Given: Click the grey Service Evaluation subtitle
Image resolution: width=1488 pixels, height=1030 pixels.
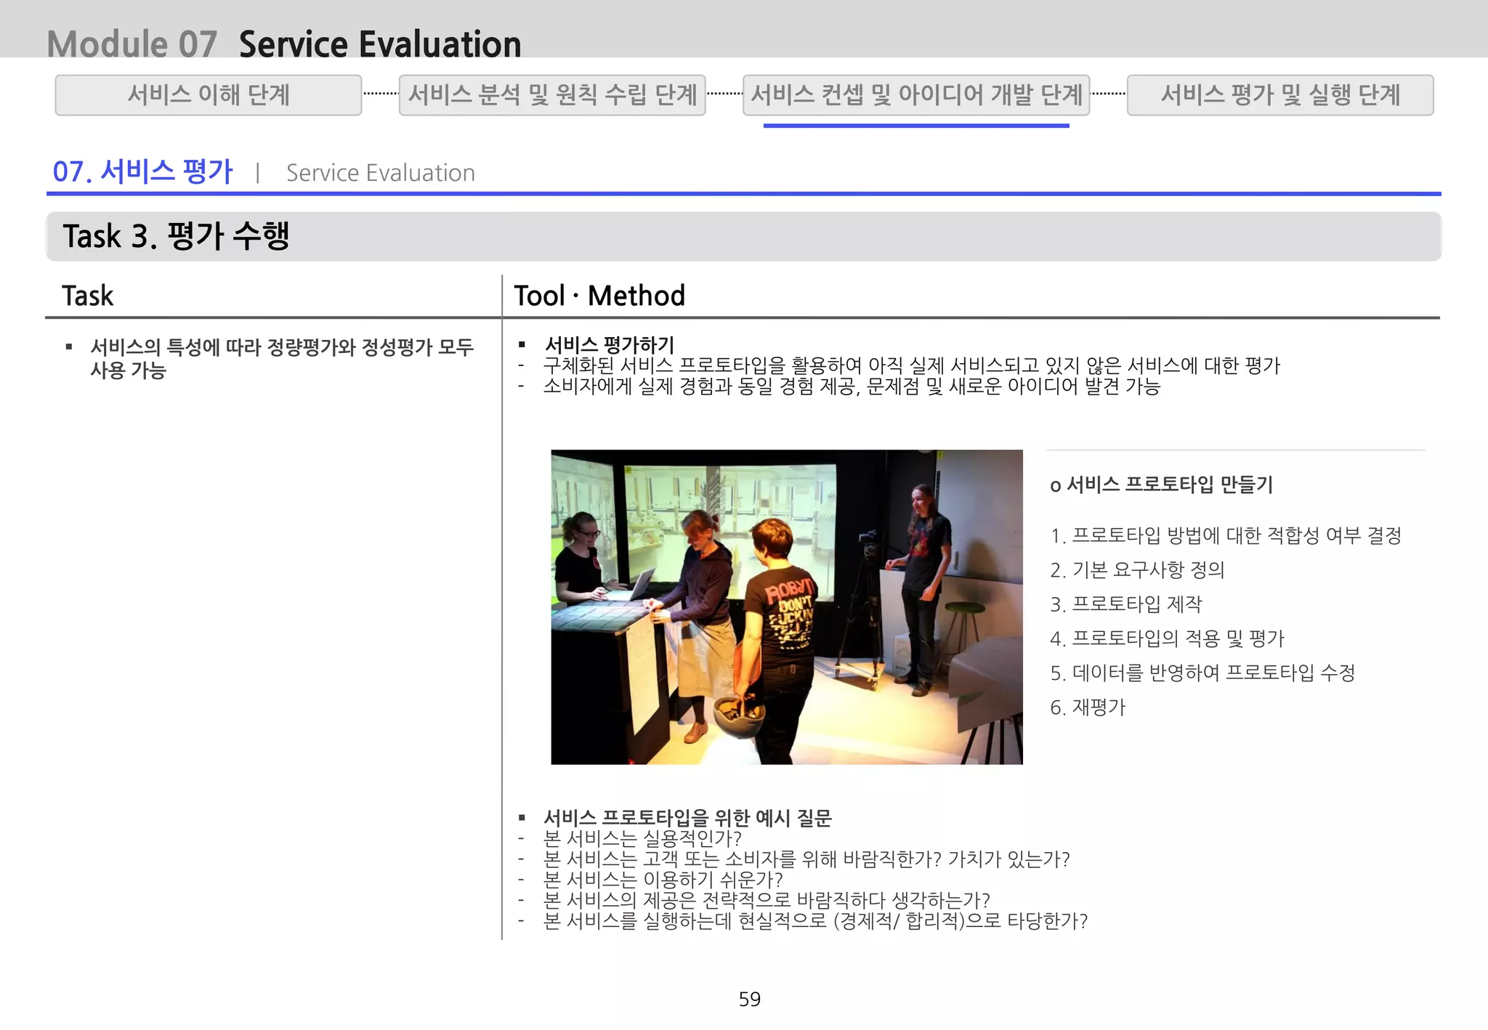Looking at the screenshot, I should 381,173.
